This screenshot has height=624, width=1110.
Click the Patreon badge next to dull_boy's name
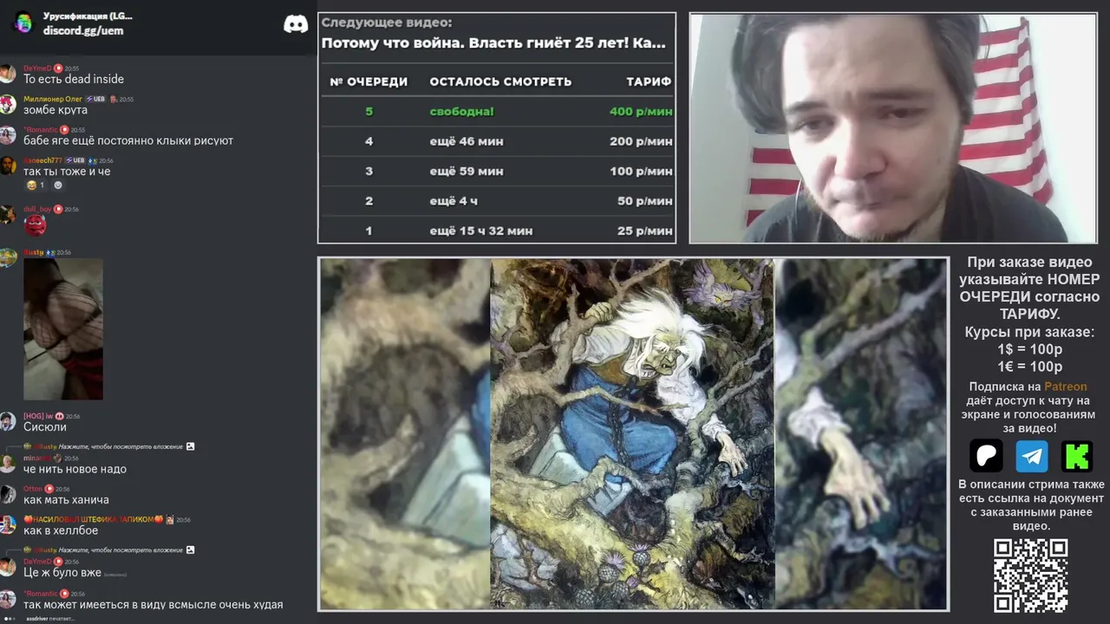coord(58,209)
